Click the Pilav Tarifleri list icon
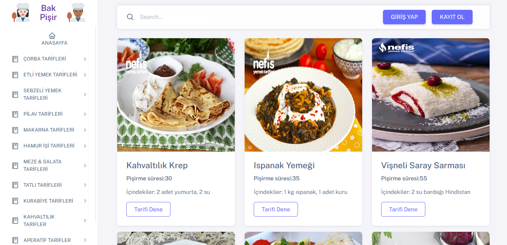The width and height of the screenshot is (507, 245). click(14, 114)
